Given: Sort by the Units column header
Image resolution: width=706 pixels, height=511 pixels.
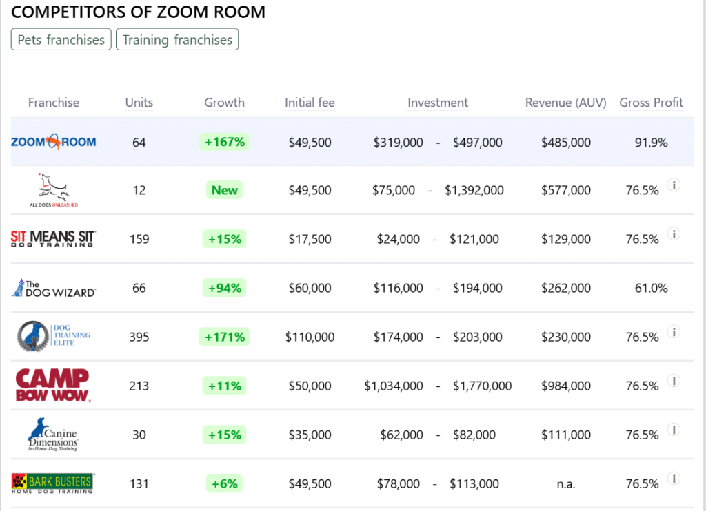Looking at the screenshot, I should (x=139, y=103).
